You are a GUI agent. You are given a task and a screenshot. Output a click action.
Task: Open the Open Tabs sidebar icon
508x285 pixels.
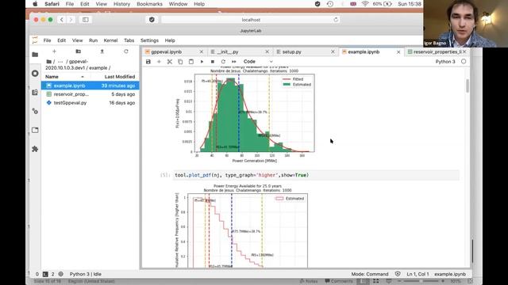(x=35, y=130)
